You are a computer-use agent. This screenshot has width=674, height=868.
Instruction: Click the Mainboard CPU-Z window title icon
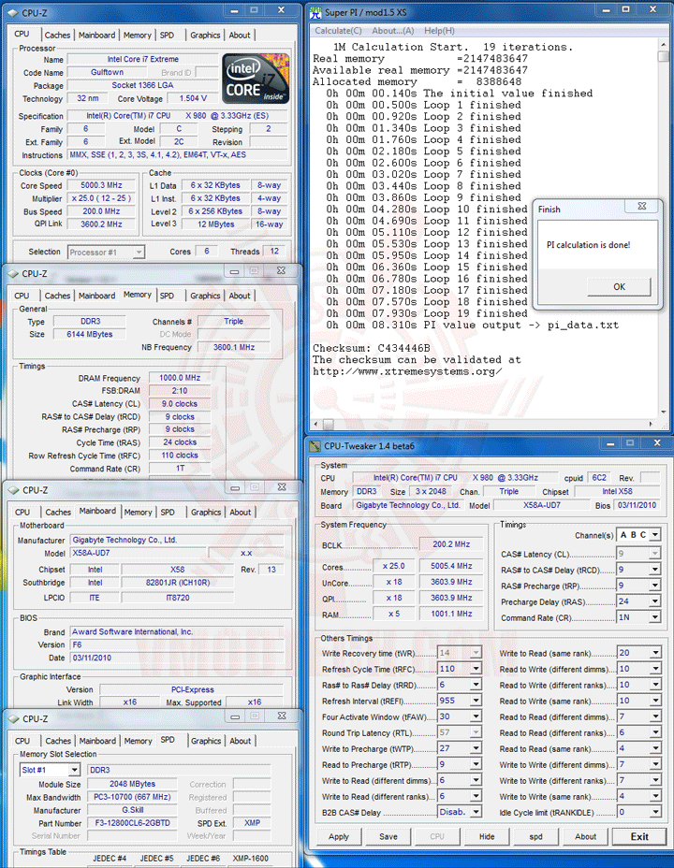coord(13,490)
